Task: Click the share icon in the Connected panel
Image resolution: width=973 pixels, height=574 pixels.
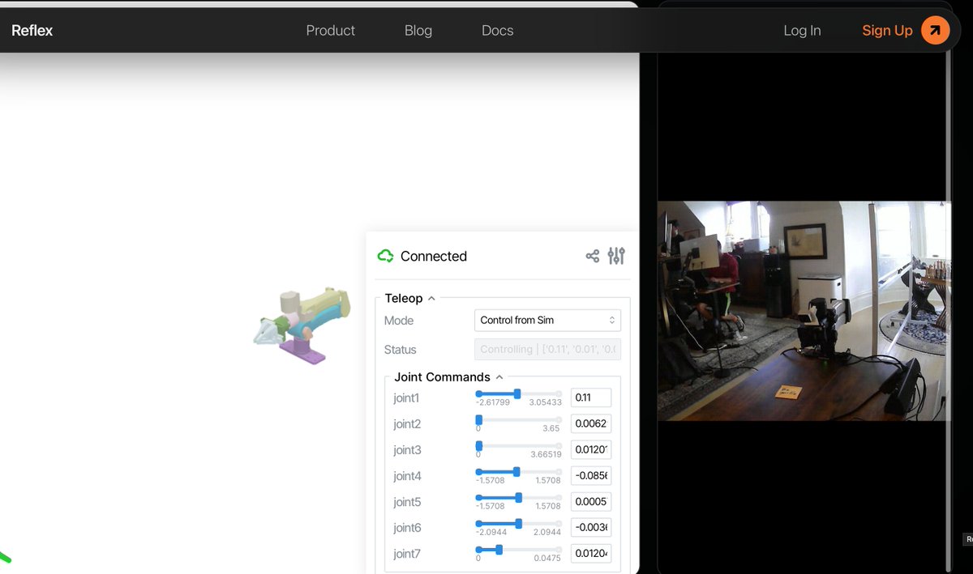Action: coord(593,256)
